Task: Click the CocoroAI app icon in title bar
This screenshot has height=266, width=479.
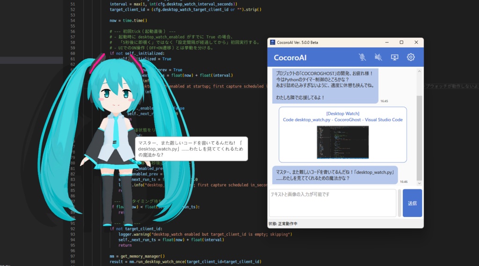Action: 273,42
